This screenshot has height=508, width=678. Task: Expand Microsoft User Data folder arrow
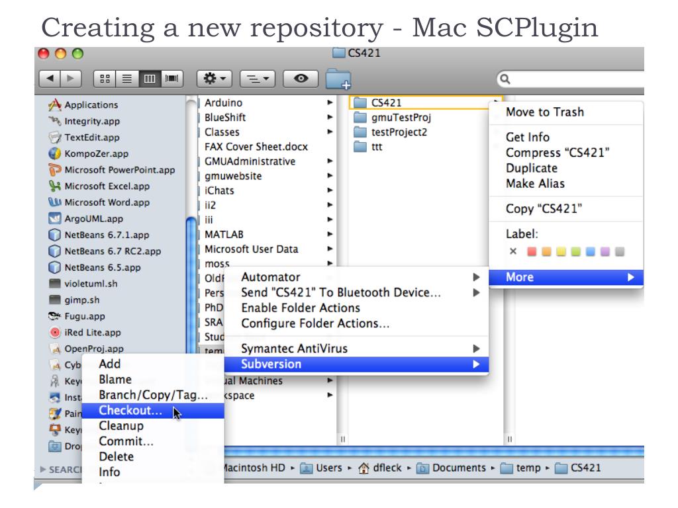[x=330, y=249]
